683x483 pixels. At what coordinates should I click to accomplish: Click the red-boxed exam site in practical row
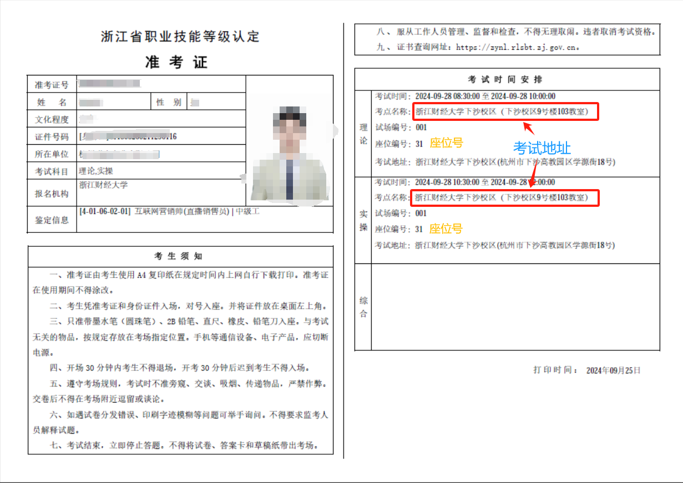click(505, 197)
